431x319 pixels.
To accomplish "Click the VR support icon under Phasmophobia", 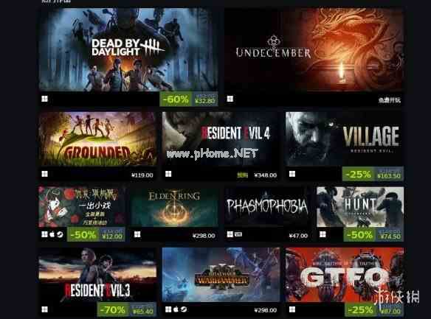I will pyautogui.click(x=238, y=234).
